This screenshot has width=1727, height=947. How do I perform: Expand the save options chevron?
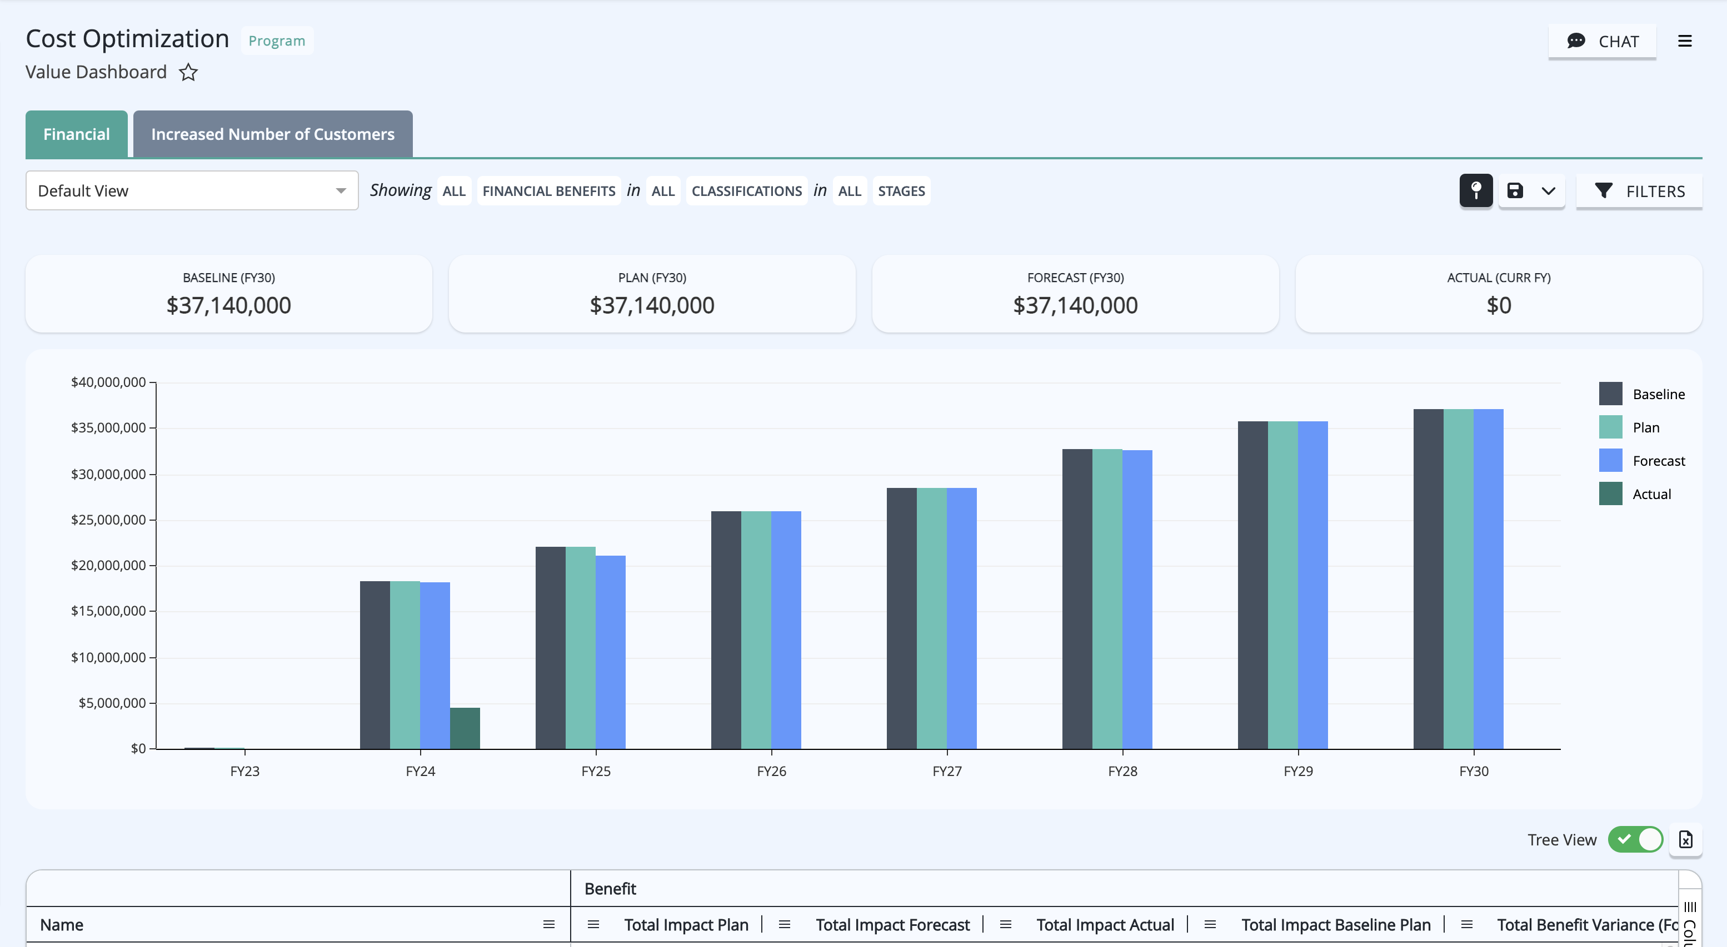(x=1548, y=191)
